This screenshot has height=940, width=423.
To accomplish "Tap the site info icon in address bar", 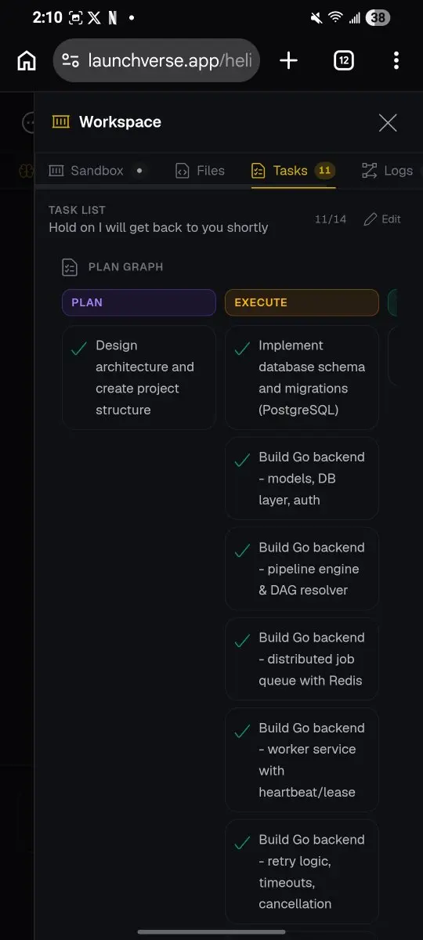I will (x=70, y=60).
